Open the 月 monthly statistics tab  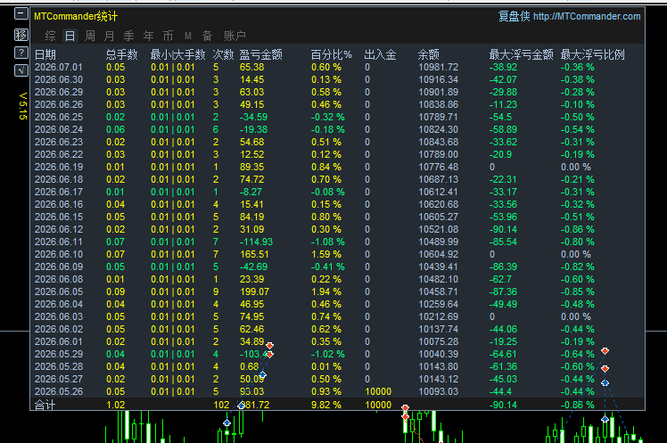(110, 36)
